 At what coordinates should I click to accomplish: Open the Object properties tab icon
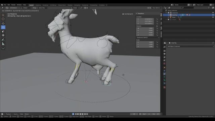pyautogui.click(x=164, y=68)
